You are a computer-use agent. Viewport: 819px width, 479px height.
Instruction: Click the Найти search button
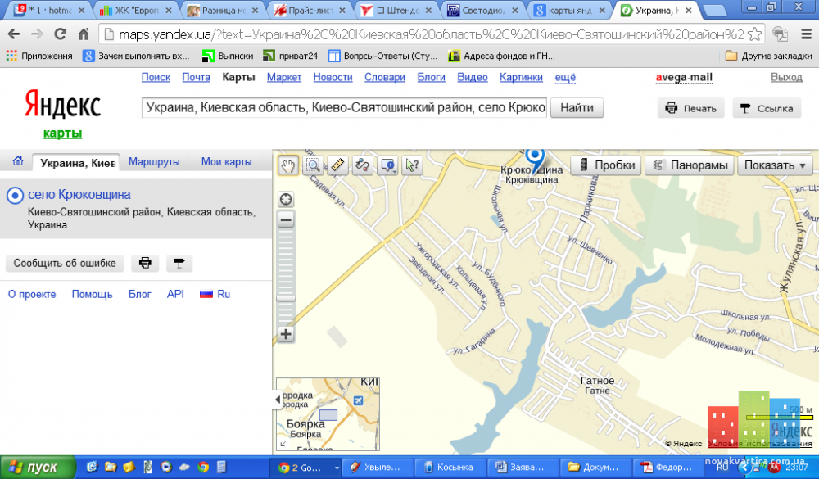[577, 108]
